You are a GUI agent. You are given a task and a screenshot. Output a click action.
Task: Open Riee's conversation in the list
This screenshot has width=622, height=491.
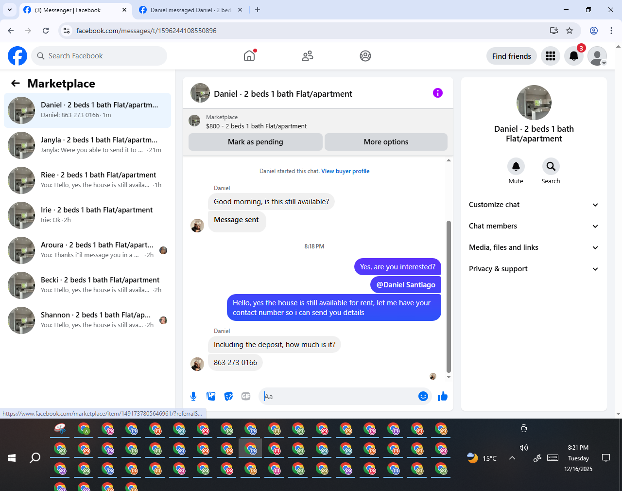(87, 180)
